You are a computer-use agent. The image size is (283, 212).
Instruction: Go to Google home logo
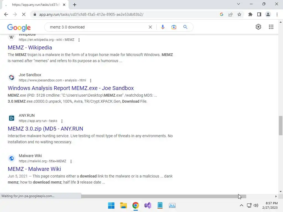click(19, 27)
